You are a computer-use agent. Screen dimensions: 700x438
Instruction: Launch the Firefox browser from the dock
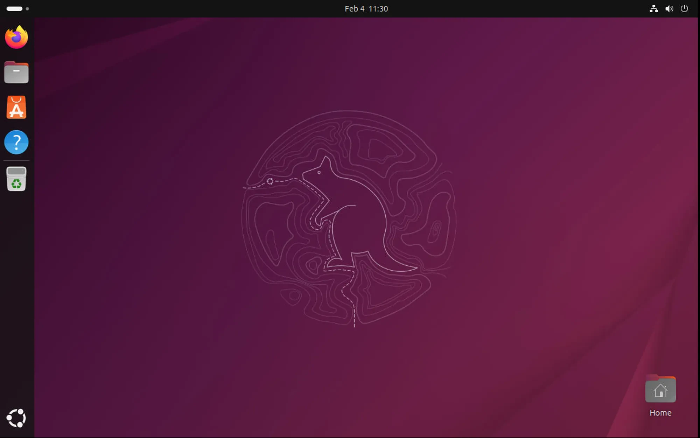[16, 37]
